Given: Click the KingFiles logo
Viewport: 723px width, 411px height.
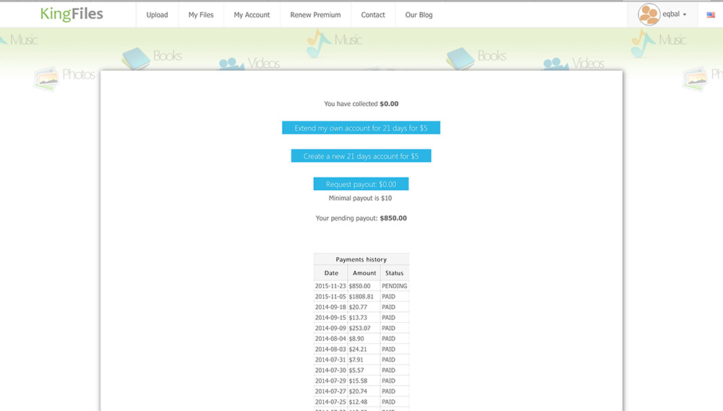Looking at the screenshot, I should (72, 14).
